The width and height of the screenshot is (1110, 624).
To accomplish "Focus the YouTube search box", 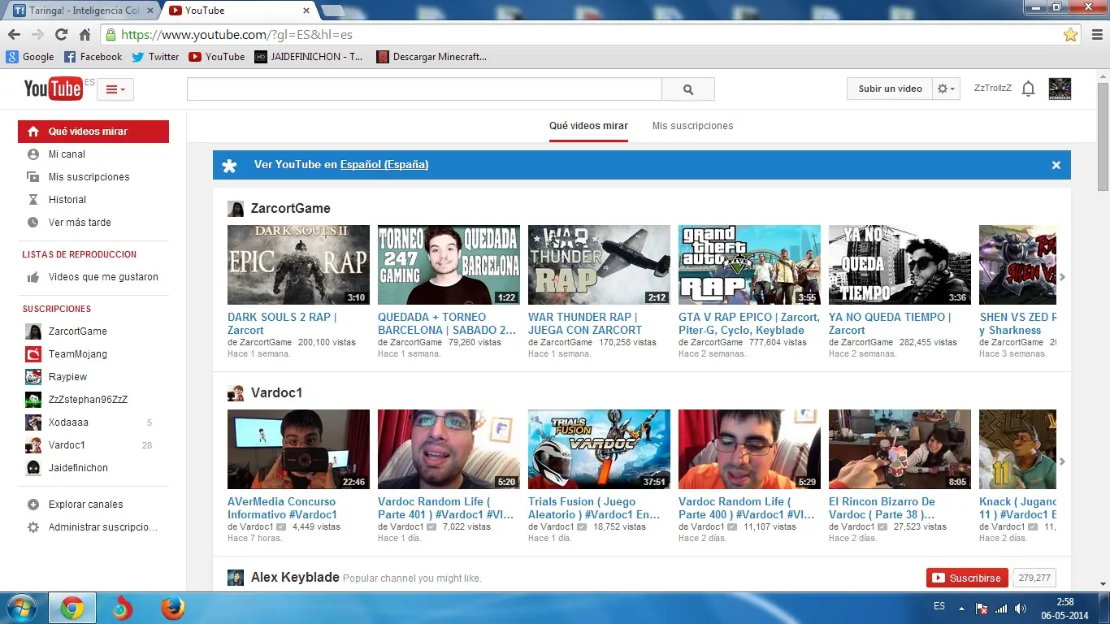I will click(x=424, y=89).
